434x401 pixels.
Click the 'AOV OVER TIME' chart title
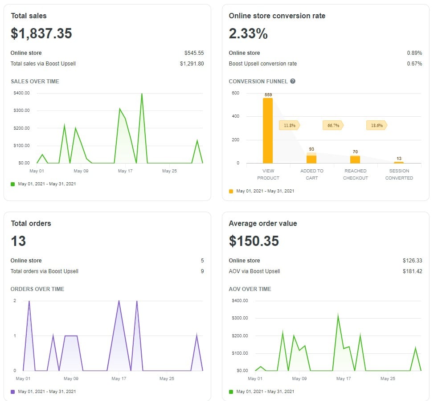click(250, 289)
